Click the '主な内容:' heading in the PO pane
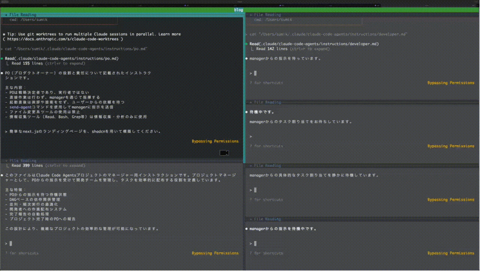This screenshot has width=480, height=271. tap(16, 88)
